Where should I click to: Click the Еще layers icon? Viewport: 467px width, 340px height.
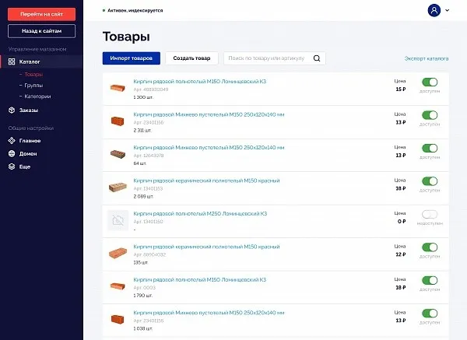[x=12, y=166]
